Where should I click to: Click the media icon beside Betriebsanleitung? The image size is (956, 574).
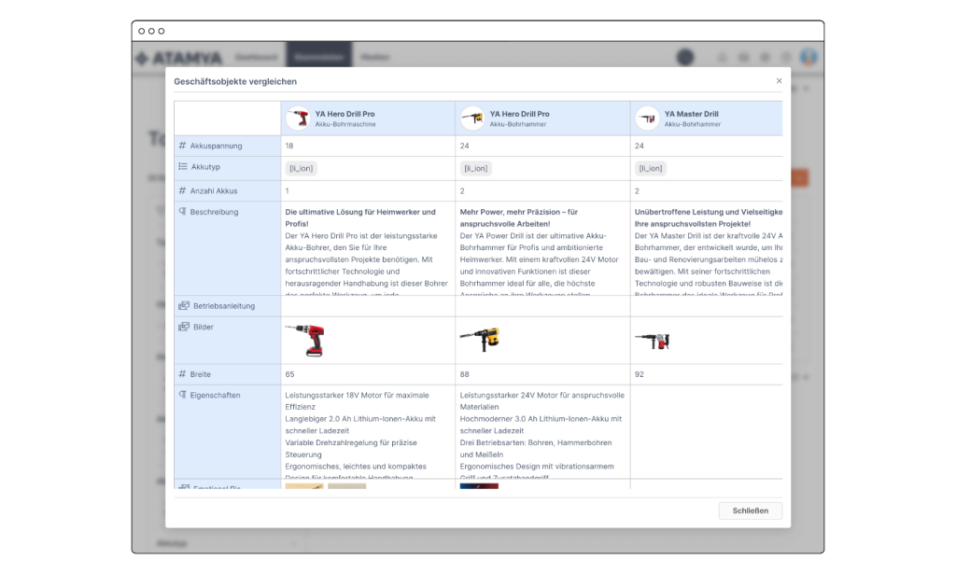pyautogui.click(x=184, y=305)
